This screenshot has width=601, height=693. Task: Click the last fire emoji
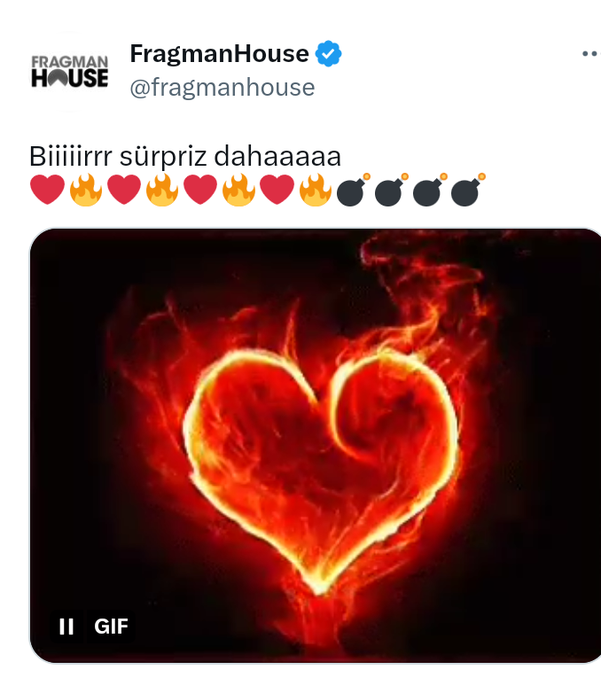coord(316,190)
